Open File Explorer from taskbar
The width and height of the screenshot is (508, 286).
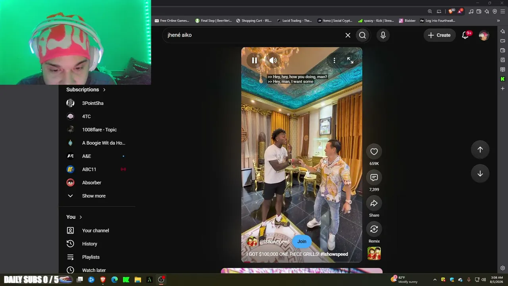138,280
